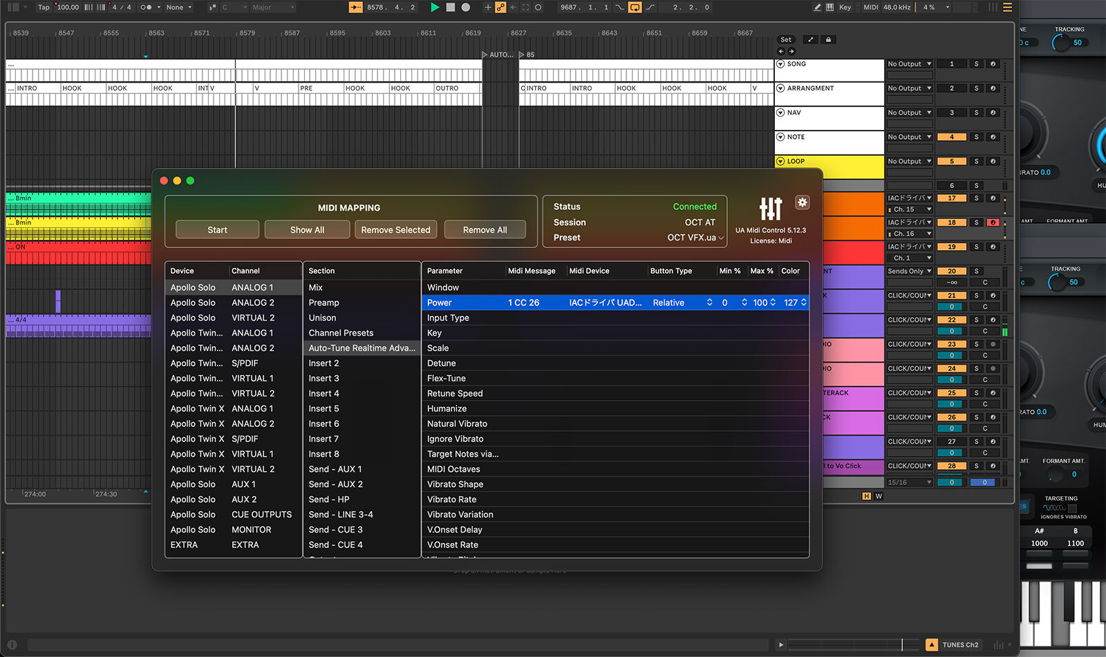Click the lock icon next to the Set button

[x=829, y=39]
